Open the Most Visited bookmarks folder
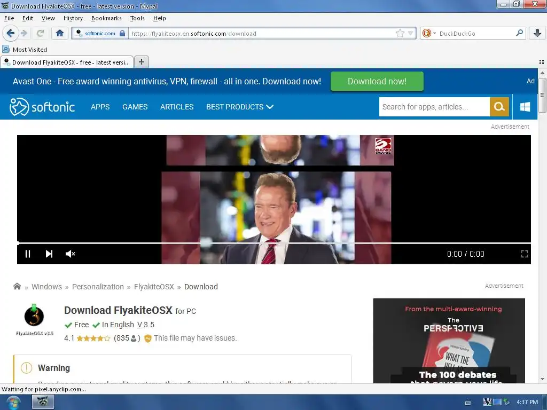 point(25,50)
